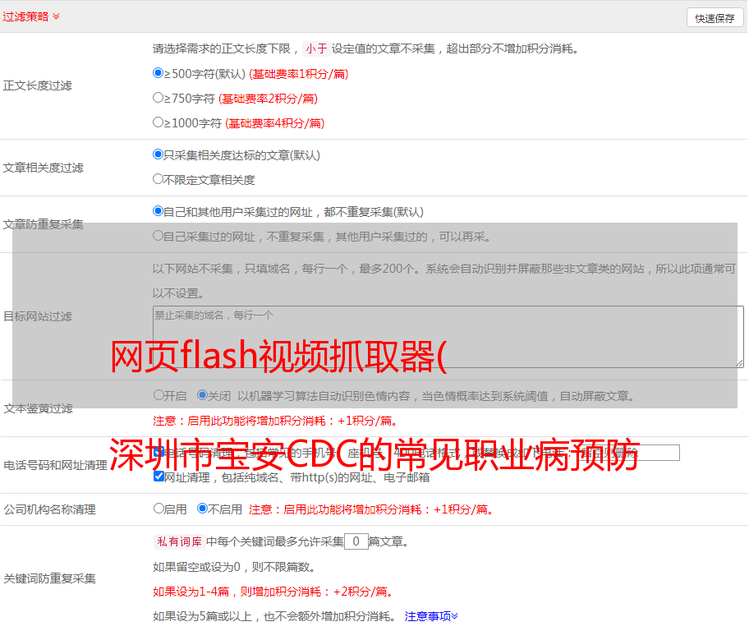Click the 正文长度过滤 label
The image size is (749, 631).
click(x=37, y=85)
